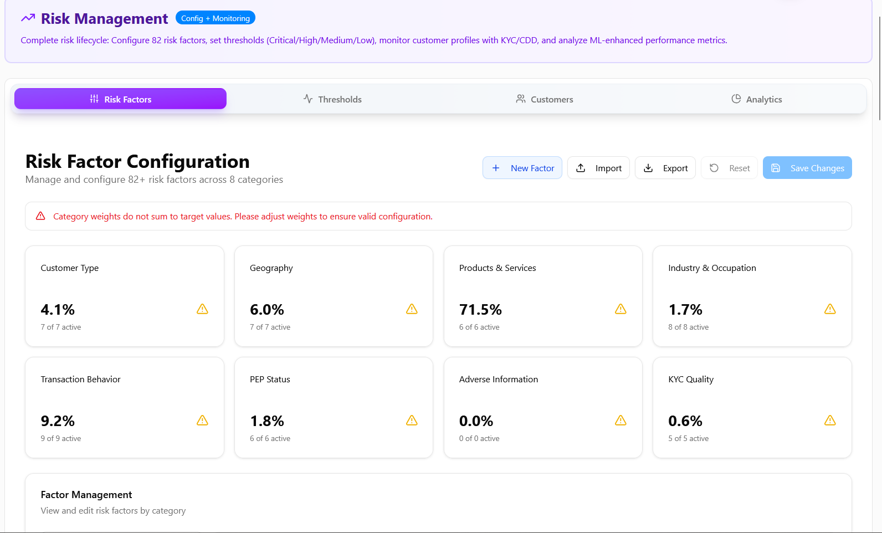
Task: Click the warning icon on PEP Status card
Action: (x=412, y=421)
